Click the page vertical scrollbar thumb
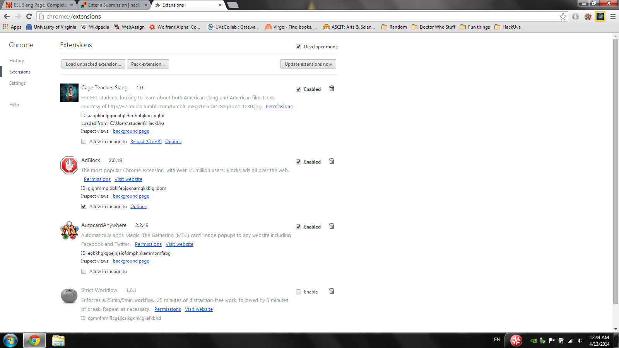This screenshot has width=619, height=348. click(x=616, y=171)
